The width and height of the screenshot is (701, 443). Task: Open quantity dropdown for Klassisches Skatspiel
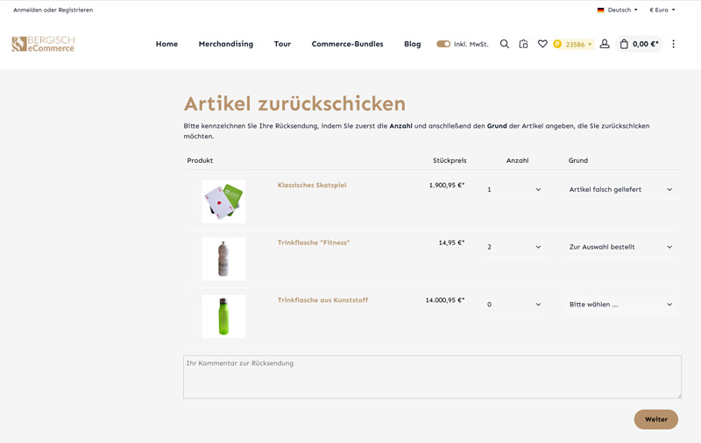513,189
